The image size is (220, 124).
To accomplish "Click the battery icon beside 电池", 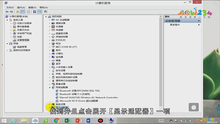I will 53,44.
